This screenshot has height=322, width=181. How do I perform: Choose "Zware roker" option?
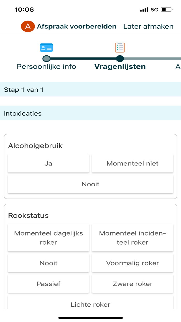click(x=132, y=284)
